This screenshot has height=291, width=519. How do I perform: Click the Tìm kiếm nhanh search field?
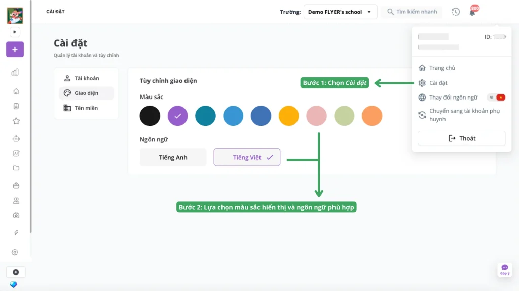coord(412,12)
